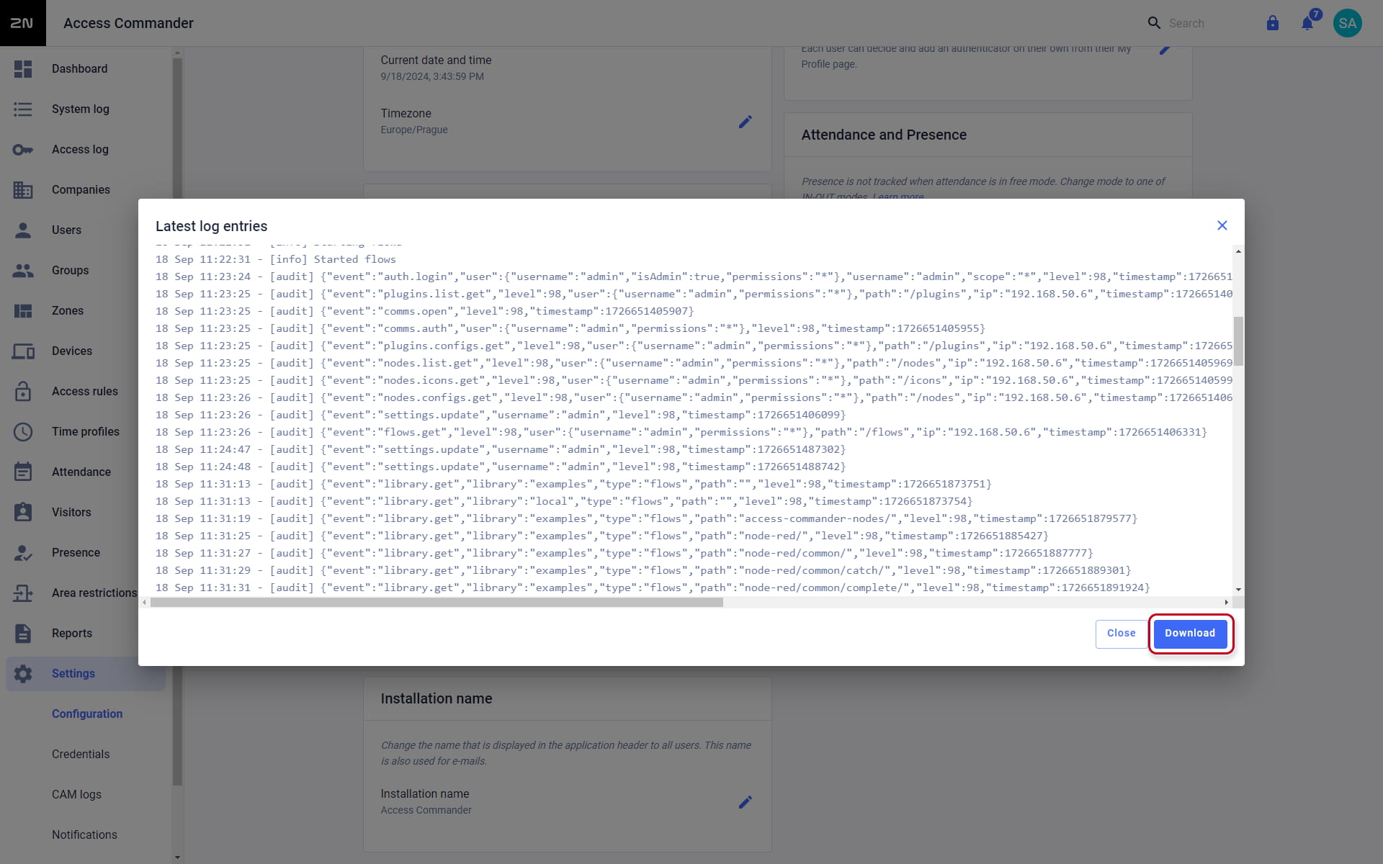This screenshot has width=1383, height=864.
Task: Click the Time profiles clock icon
Action: pyautogui.click(x=23, y=432)
